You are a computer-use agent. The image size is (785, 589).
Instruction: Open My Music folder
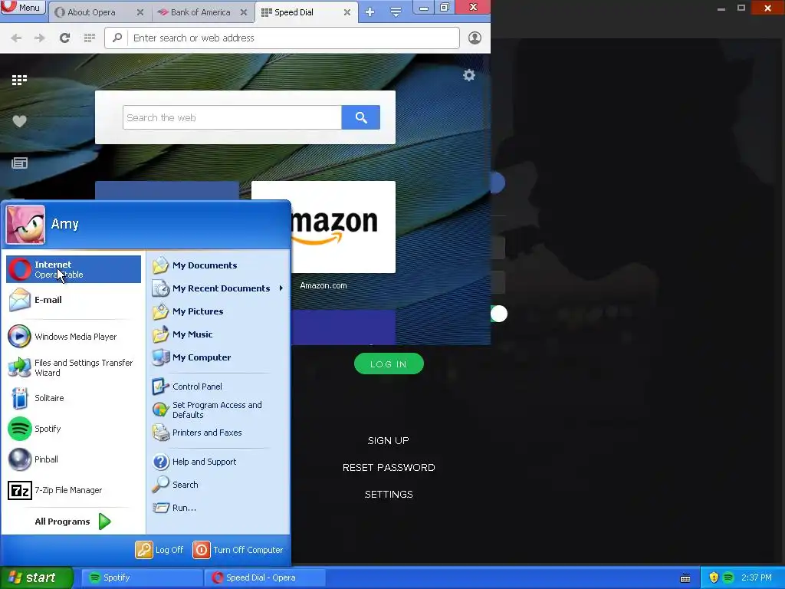point(218,334)
